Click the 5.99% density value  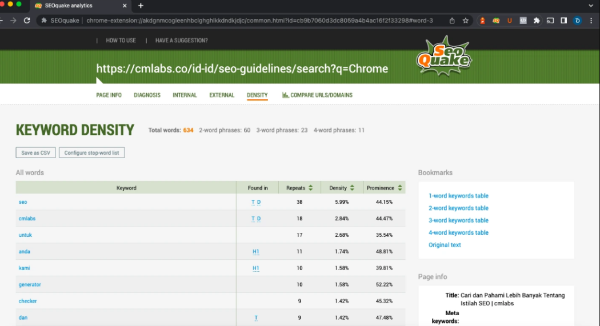pyautogui.click(x=342, y=202)
